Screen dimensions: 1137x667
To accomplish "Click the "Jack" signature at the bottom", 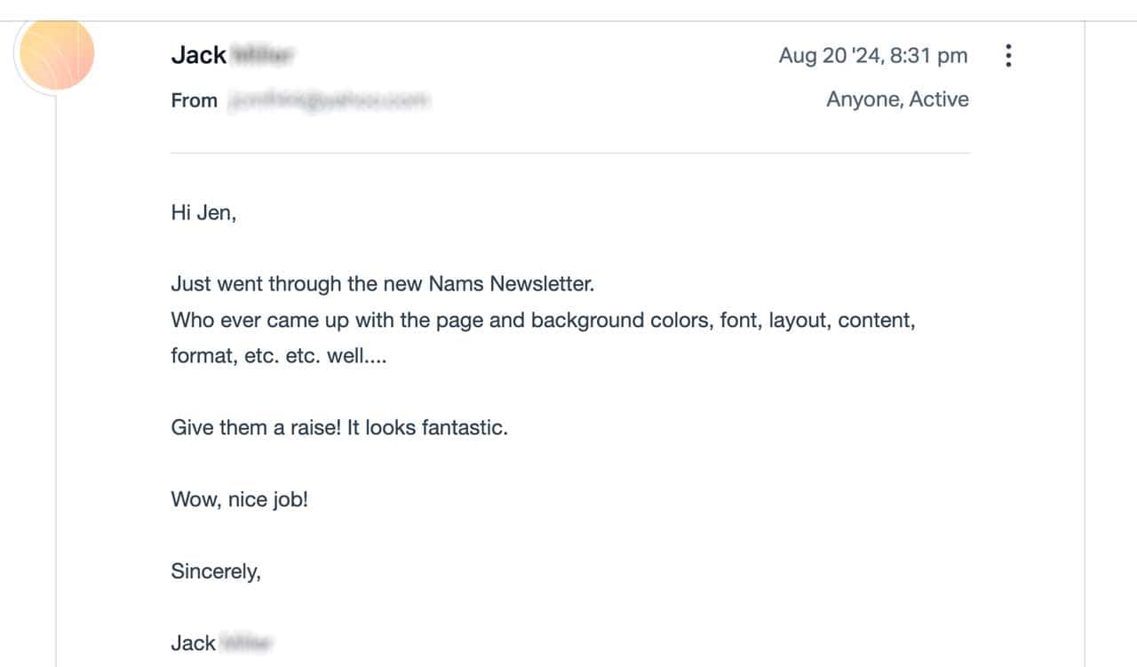I will (x=193, y=643).
